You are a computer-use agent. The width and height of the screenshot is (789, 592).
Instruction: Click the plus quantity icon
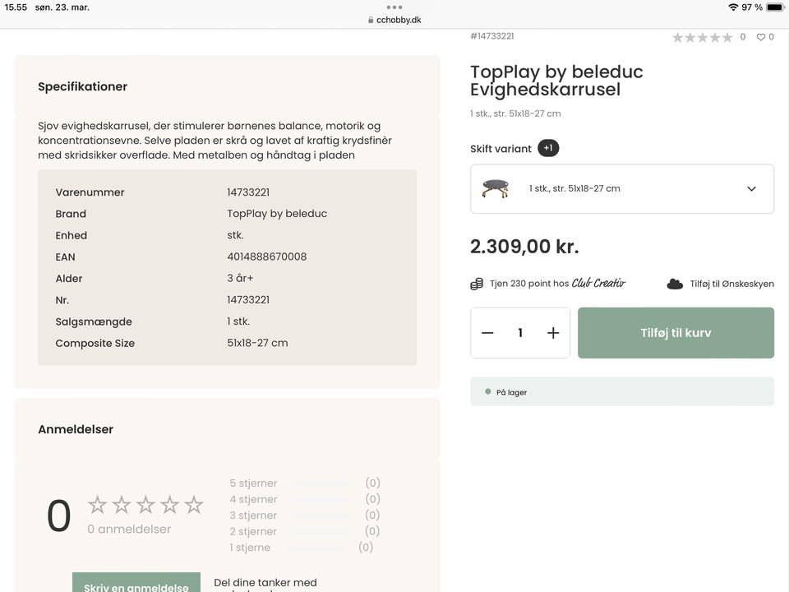[x=553, y=333]
